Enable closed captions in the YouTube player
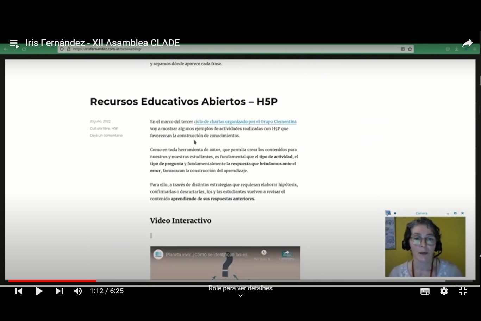Viewport: 481px width, 321px height. tap(425, 291)
